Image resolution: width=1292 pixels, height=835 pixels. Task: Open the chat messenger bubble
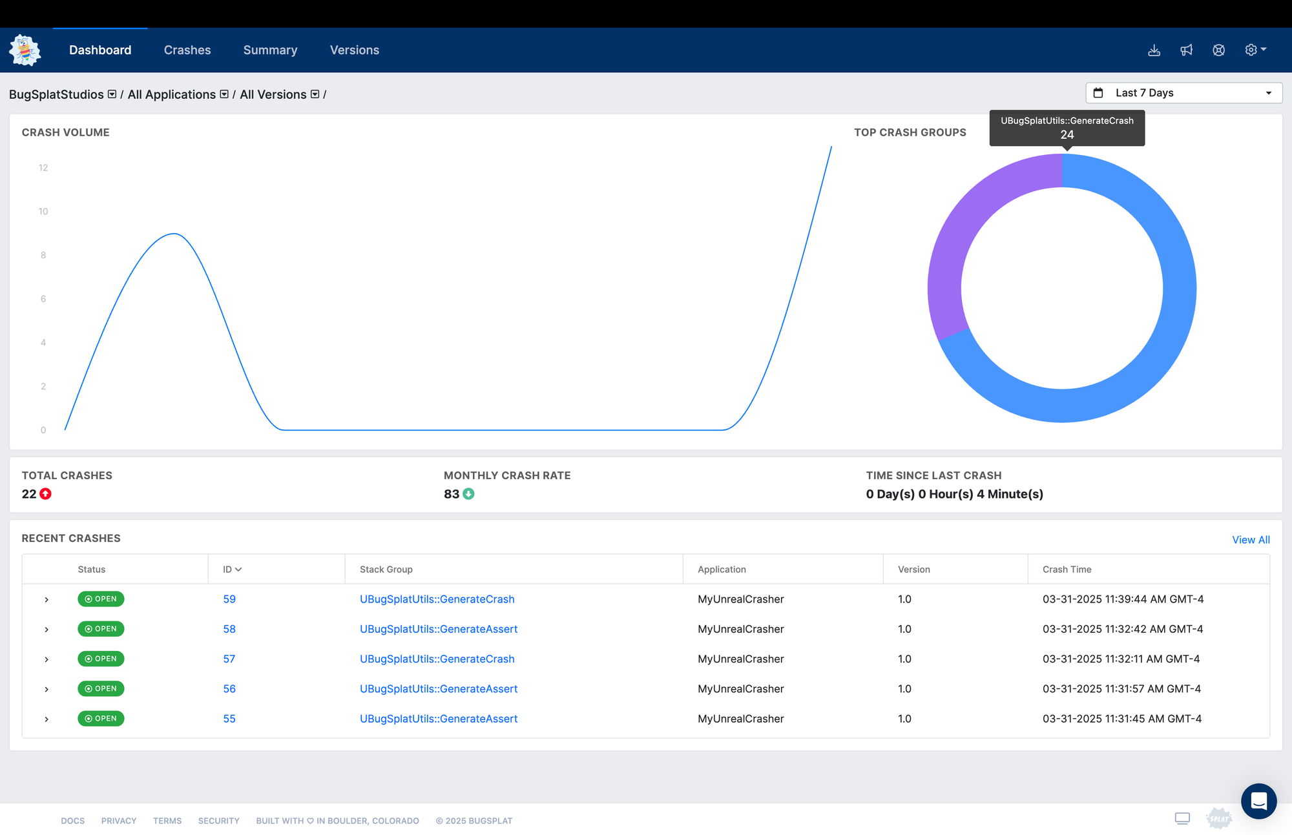click(1258, 801)
